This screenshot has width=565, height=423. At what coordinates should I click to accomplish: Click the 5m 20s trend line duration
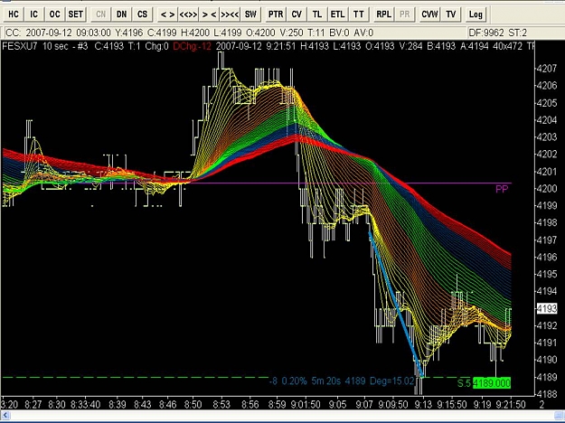[325, 381]
